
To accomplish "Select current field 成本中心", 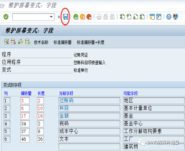I will pos(89,131).
